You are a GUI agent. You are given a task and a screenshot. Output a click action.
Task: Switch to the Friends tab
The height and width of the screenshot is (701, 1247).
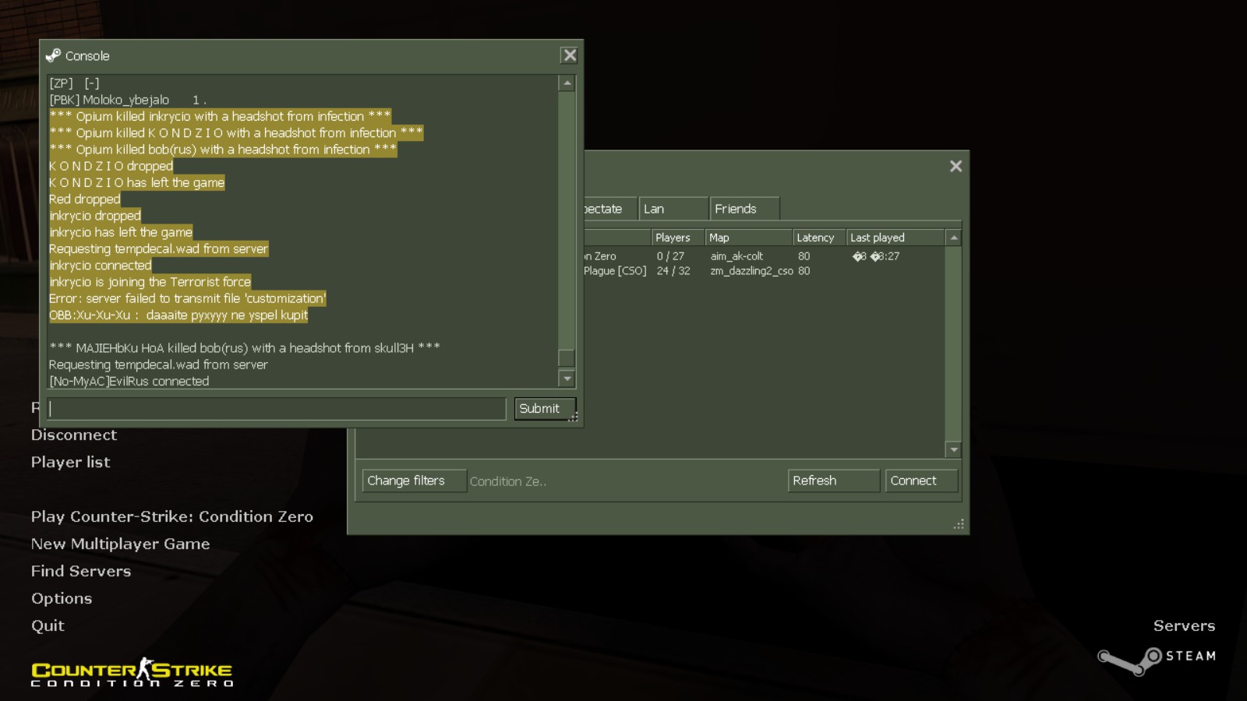pos(744,209)
